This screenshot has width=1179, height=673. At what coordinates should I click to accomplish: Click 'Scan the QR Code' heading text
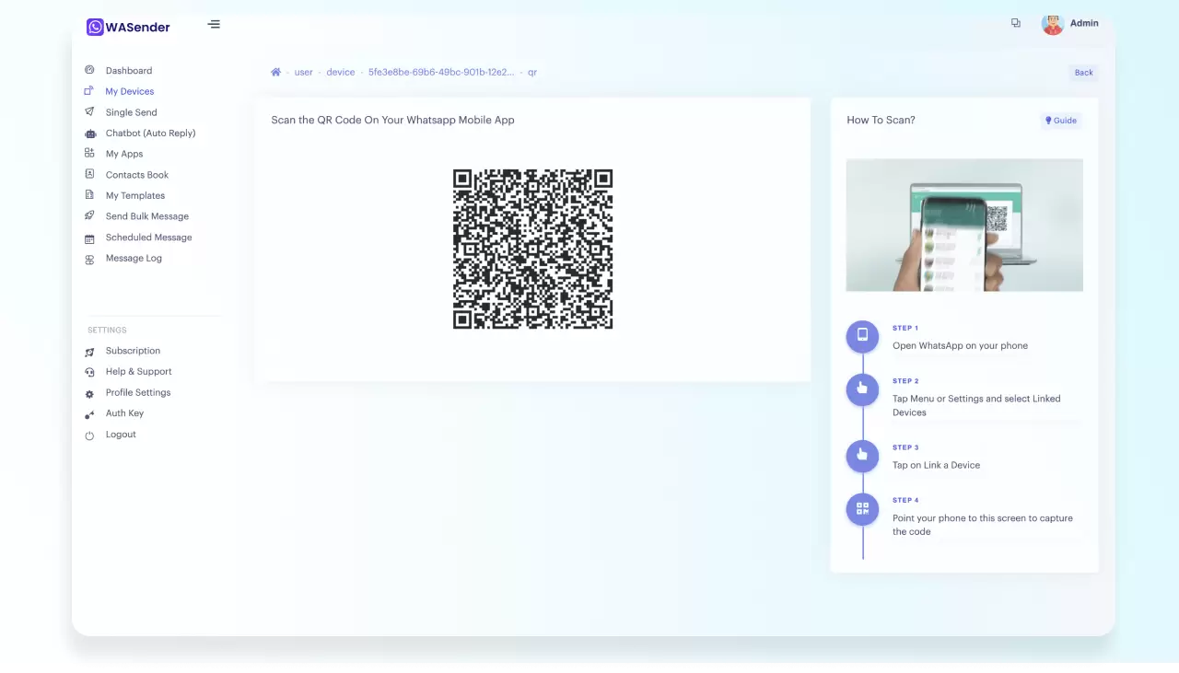click(x=392, y=120)
